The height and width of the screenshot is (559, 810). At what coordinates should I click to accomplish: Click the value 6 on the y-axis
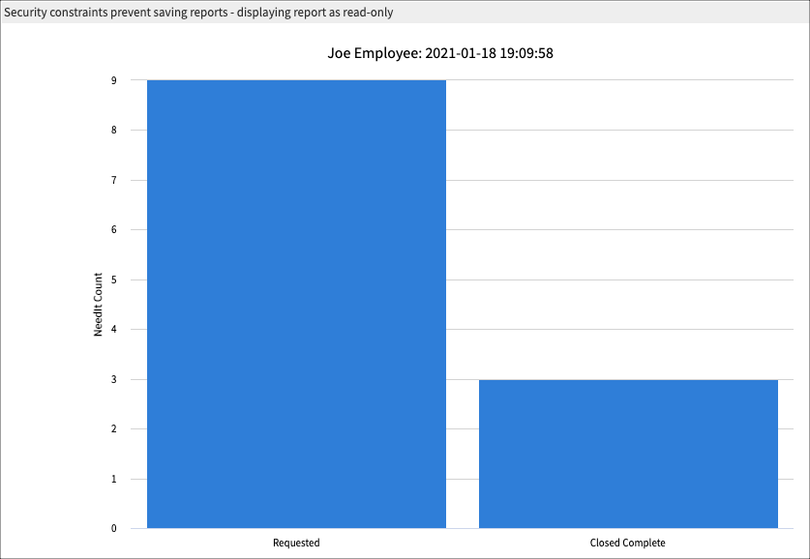click(112, 229)
